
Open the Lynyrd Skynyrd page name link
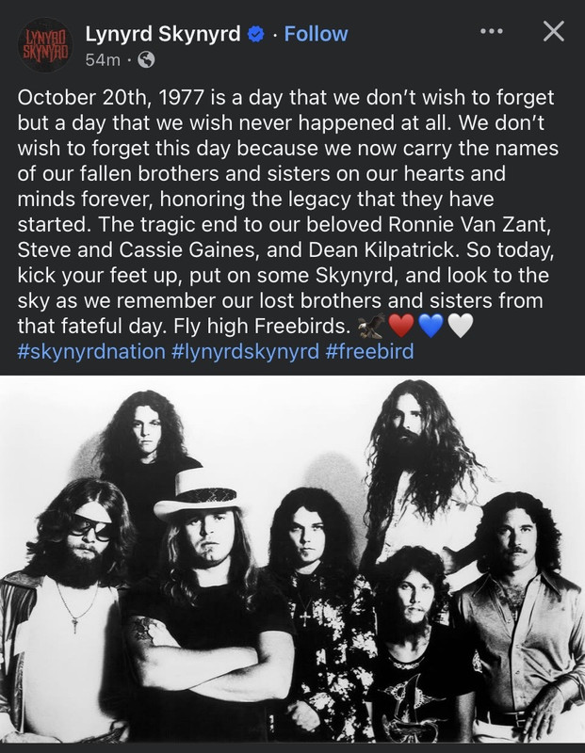pyautogui.click(x=163, y=34)
